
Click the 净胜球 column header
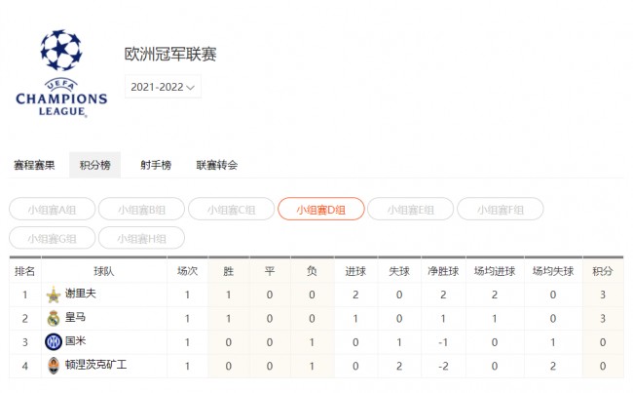coord(443,271)
